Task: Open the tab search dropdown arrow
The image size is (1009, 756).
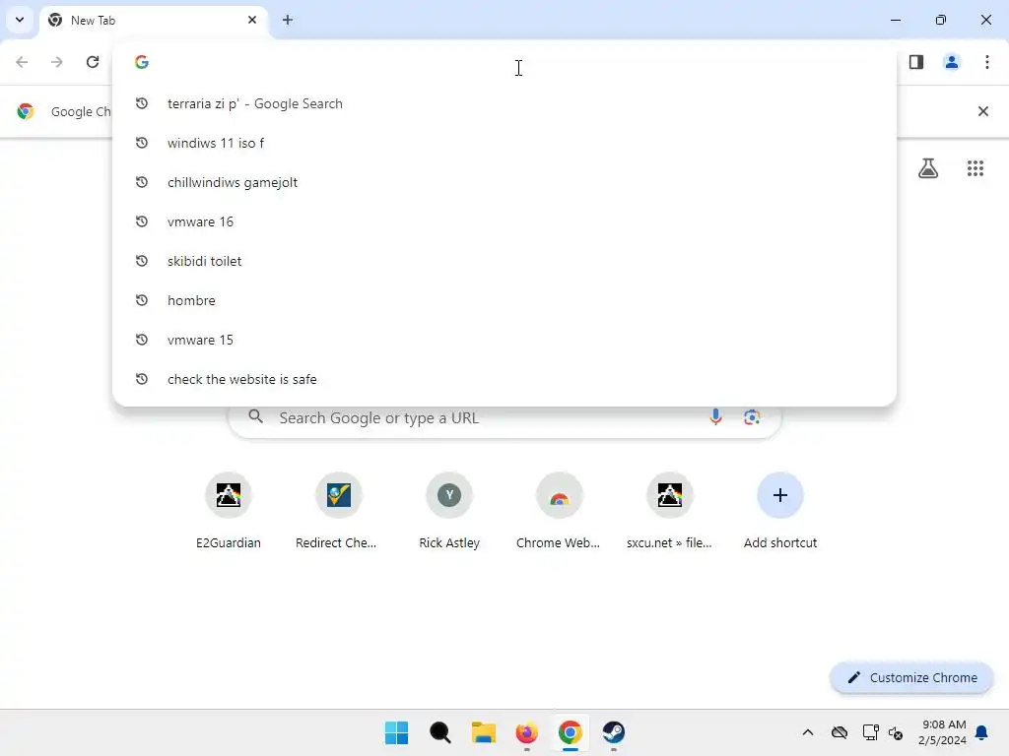Action: click(20, 20)
